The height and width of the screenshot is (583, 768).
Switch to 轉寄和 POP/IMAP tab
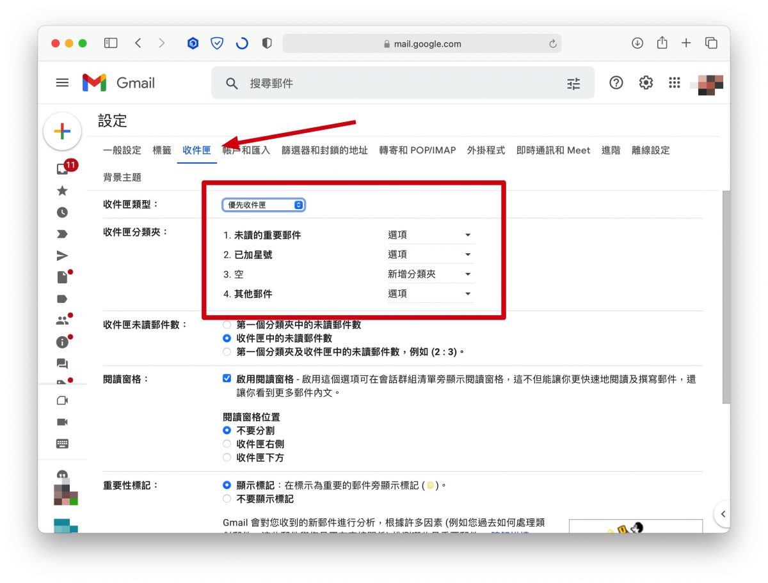(417, 150)
